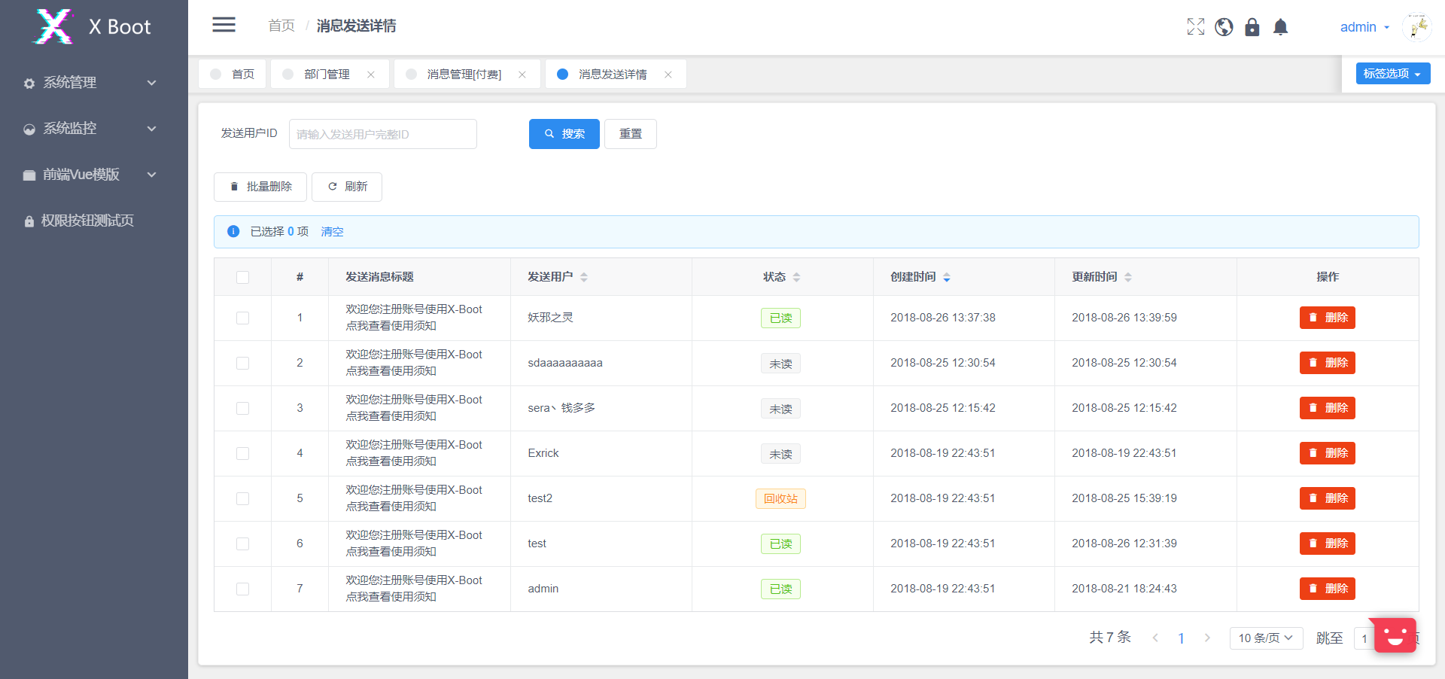This screenshot has width=1445, height=679.
Task: Open the 权限按钮测试页 menu item
Action: point(94,221)
